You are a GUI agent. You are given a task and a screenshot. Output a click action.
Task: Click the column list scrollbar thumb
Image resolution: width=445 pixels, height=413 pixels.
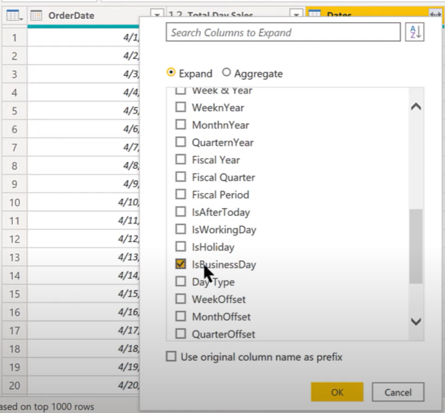[416, 246]
